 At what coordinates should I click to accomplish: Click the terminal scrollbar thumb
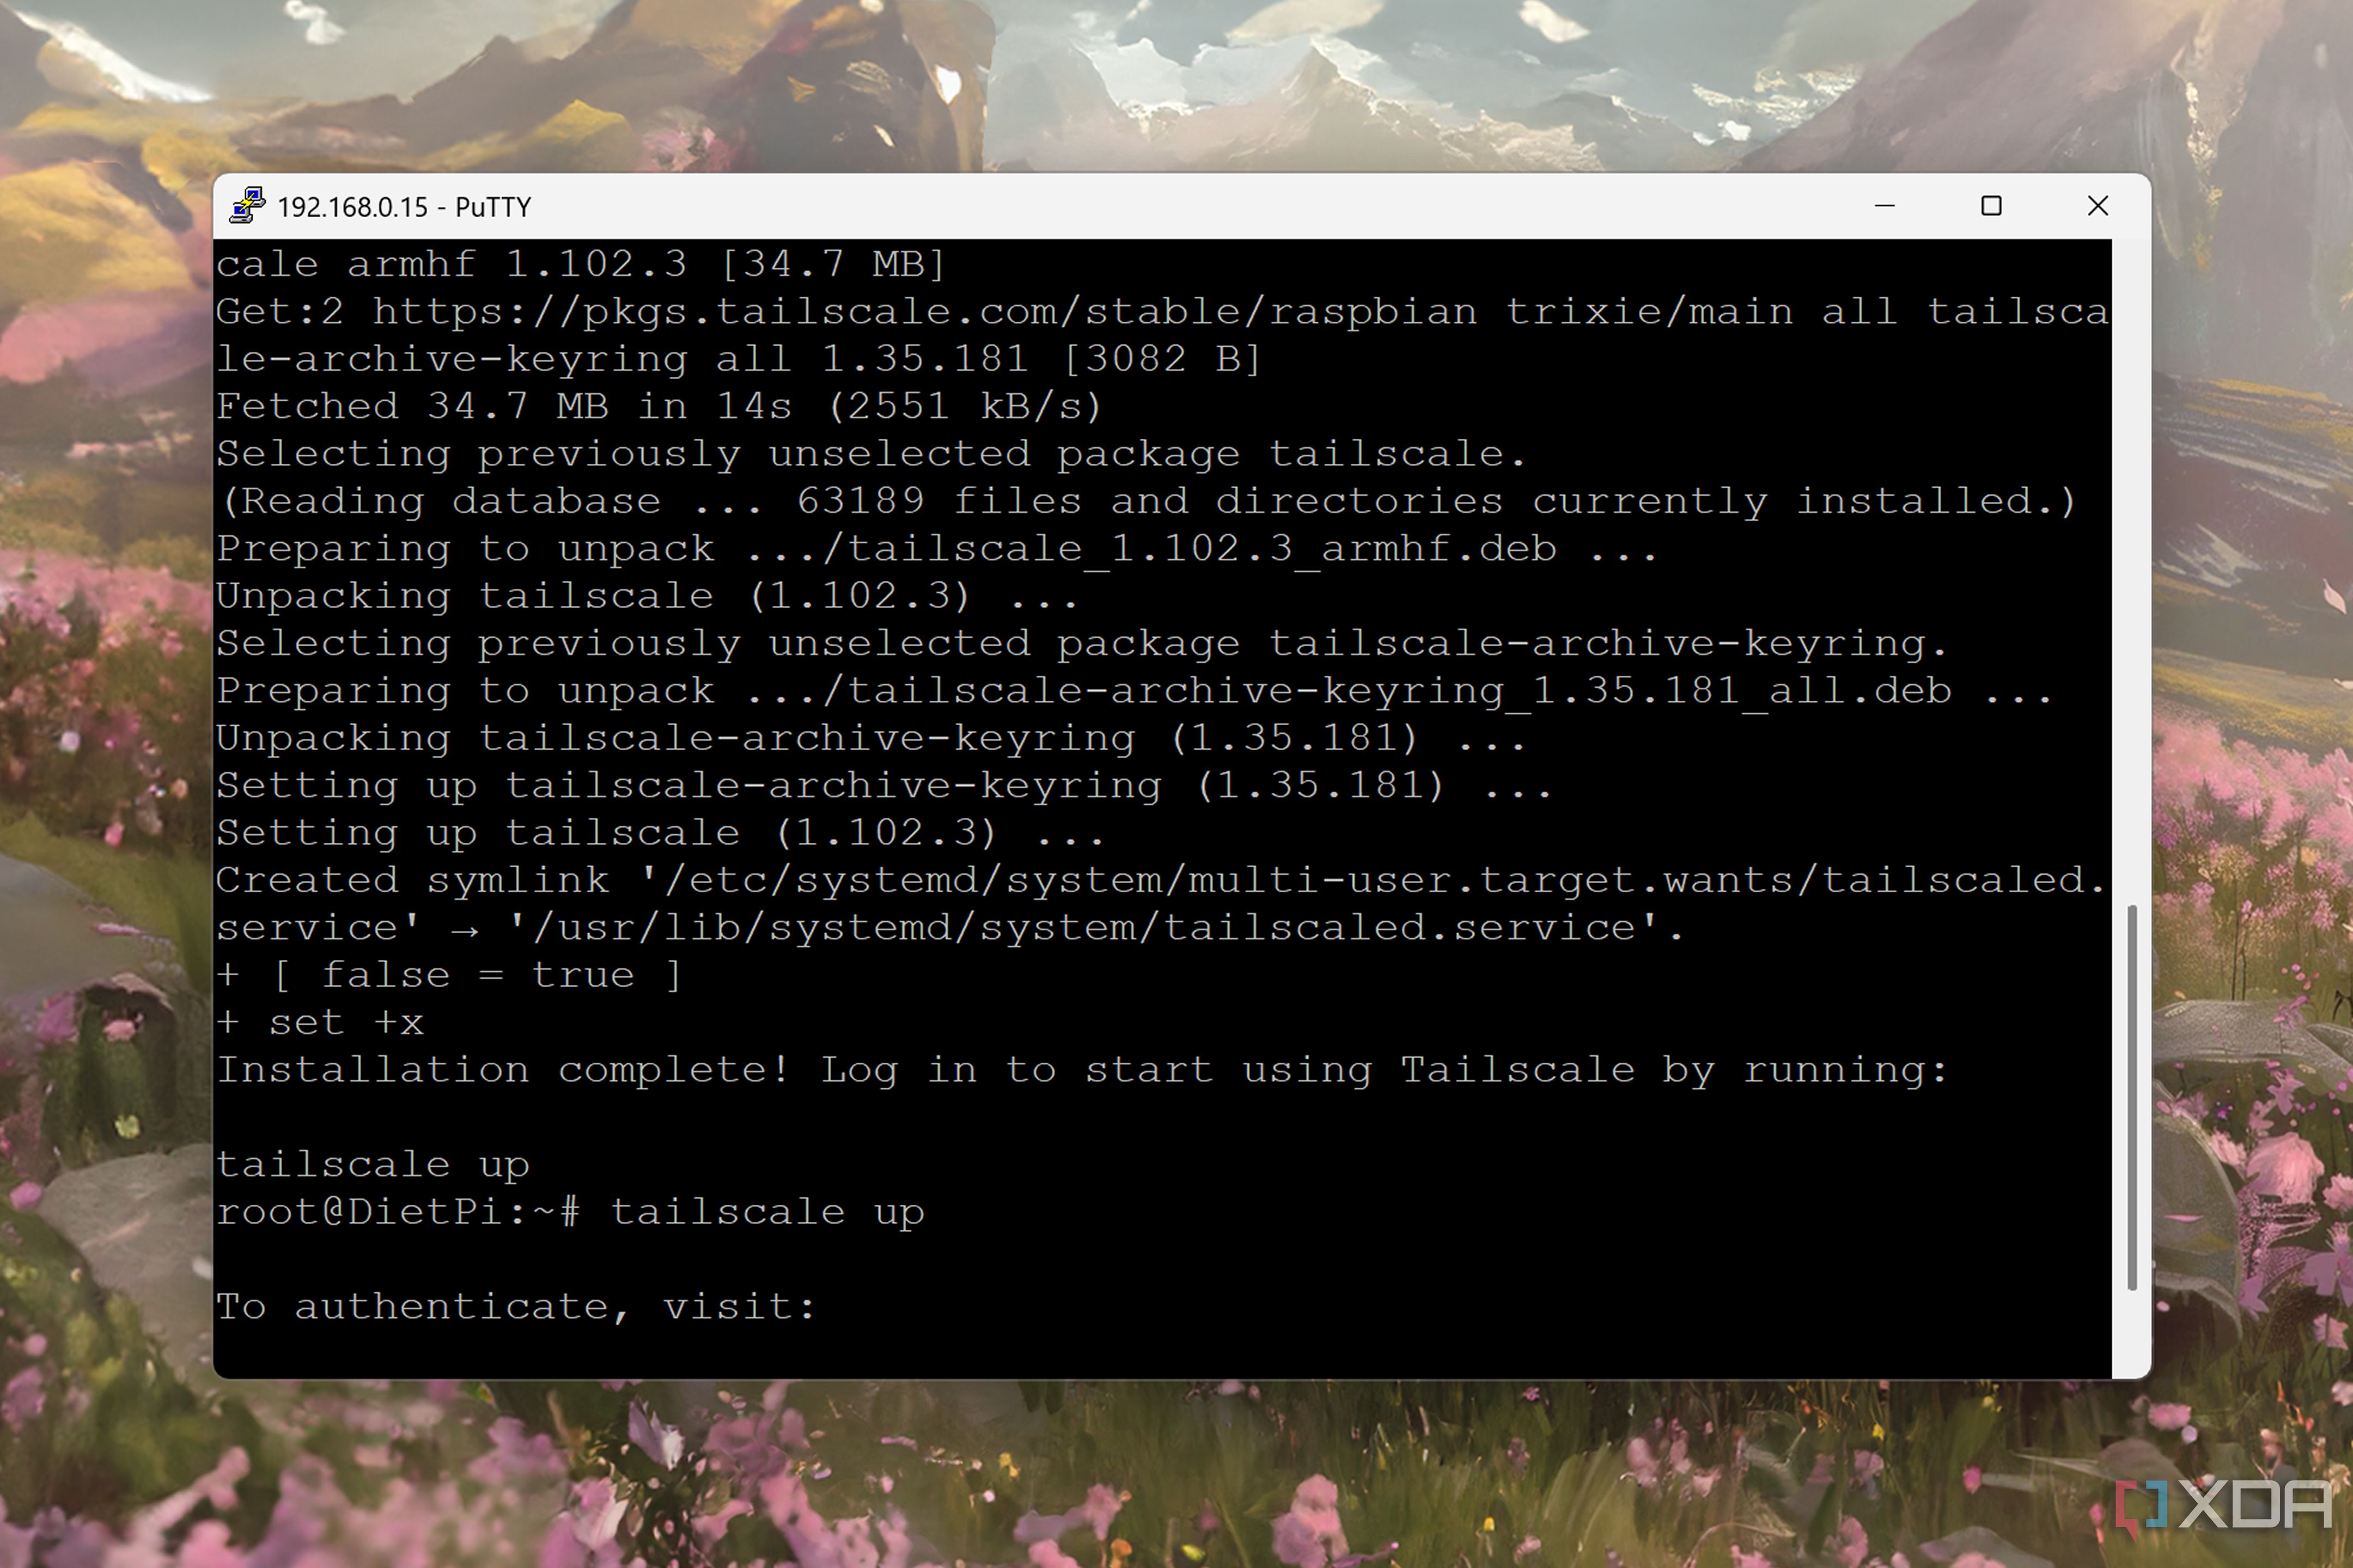(x=2131, y=1097)
